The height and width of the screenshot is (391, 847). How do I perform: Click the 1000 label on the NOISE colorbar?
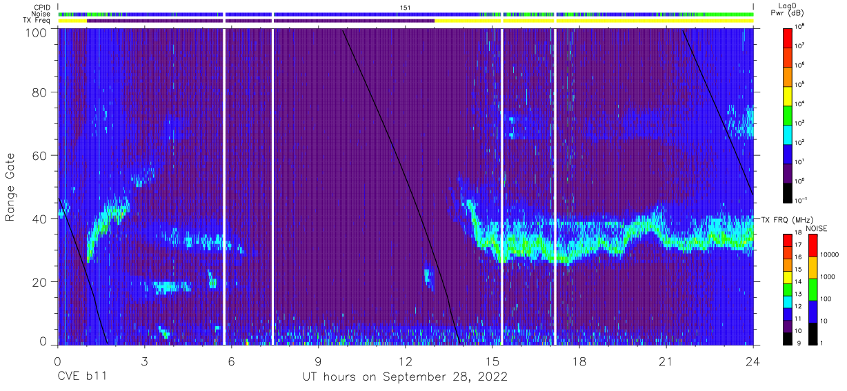click(829, 278)
